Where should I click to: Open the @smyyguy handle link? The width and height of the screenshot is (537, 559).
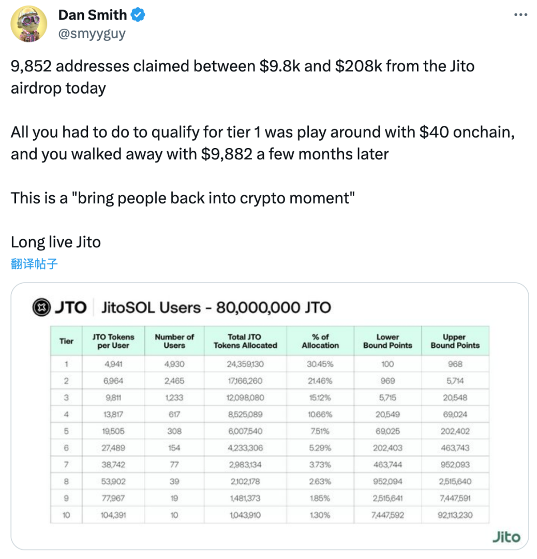point(92,34)
